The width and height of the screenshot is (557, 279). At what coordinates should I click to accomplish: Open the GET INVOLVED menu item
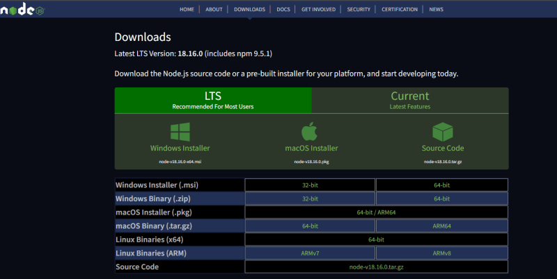[319, 10]
